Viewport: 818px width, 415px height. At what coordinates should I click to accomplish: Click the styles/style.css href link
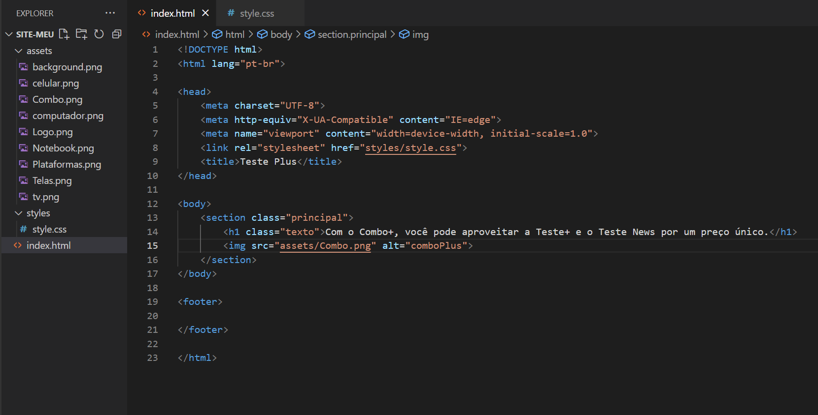(410, 148)
